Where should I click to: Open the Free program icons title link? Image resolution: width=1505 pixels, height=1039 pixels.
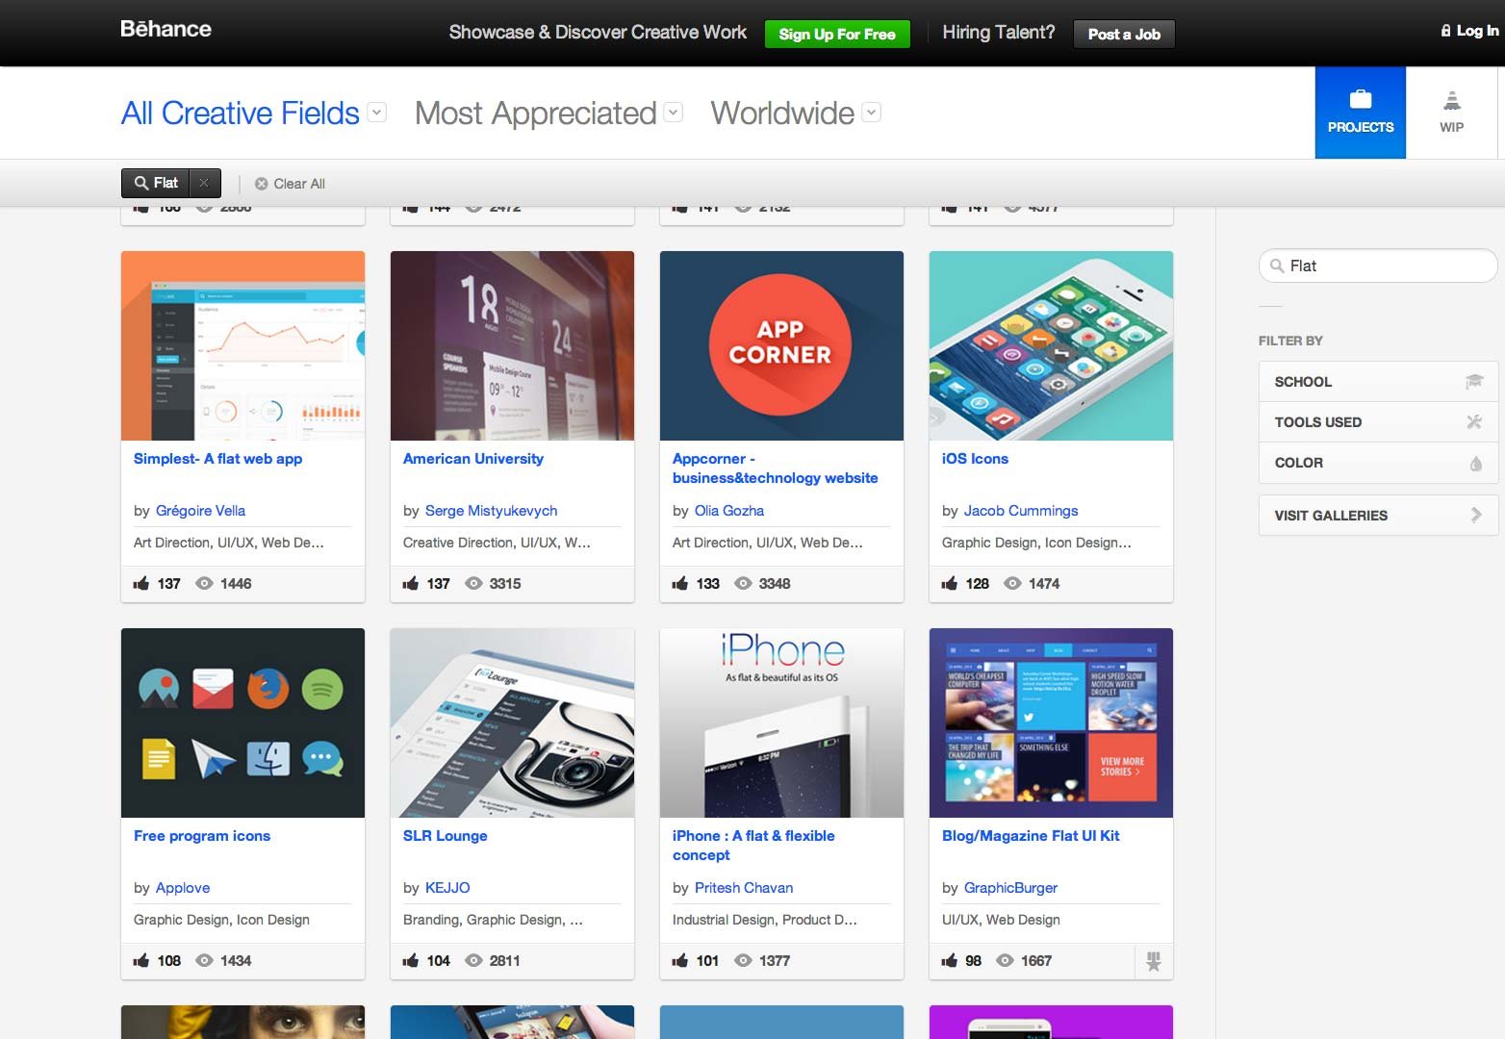click(202, 836)
